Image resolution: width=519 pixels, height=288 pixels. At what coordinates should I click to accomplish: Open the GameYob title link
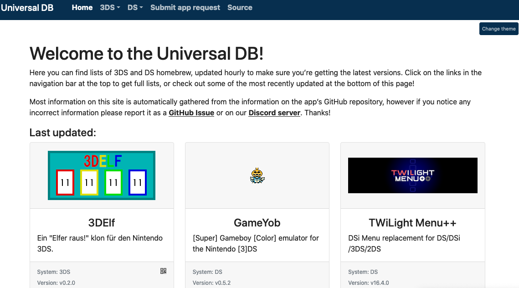coord(257,223)
